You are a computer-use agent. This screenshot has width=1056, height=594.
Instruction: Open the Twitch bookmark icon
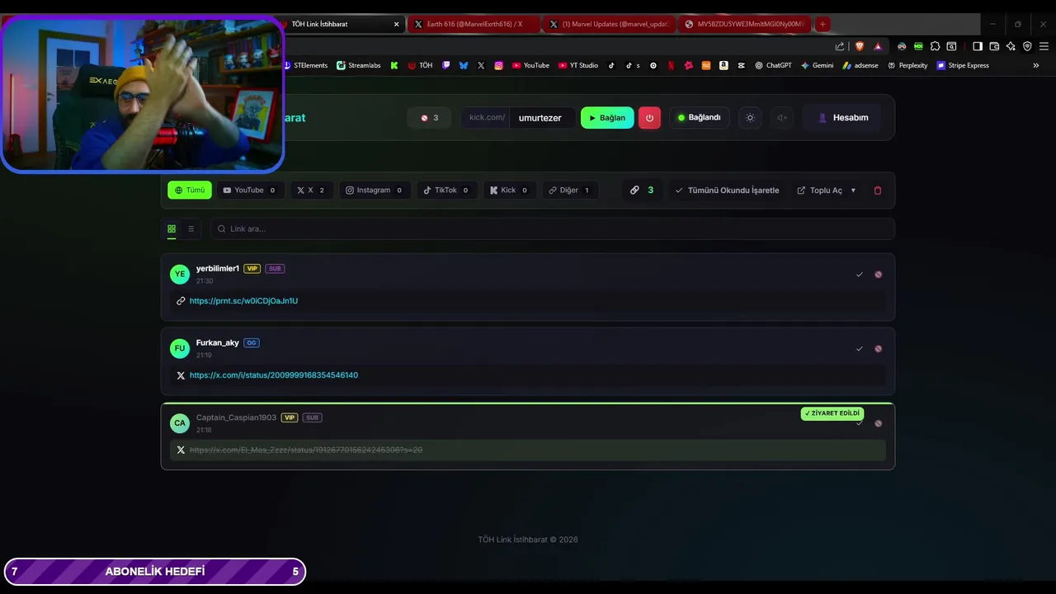[446, 65]
